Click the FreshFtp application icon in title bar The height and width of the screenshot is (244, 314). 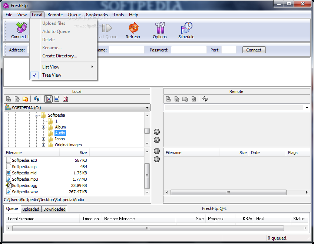[x=6, y=6]
